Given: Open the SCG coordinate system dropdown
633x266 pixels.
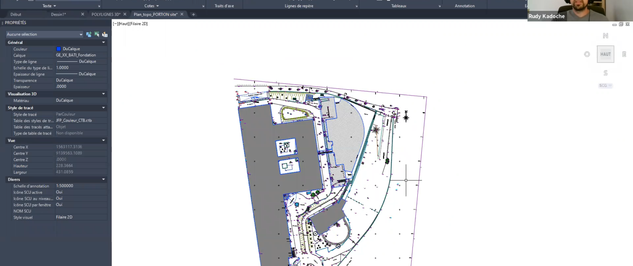Looking at the screenshot, I should tap(606, 86).
